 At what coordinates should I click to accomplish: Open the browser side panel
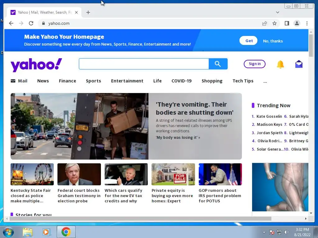pos(287,23)
